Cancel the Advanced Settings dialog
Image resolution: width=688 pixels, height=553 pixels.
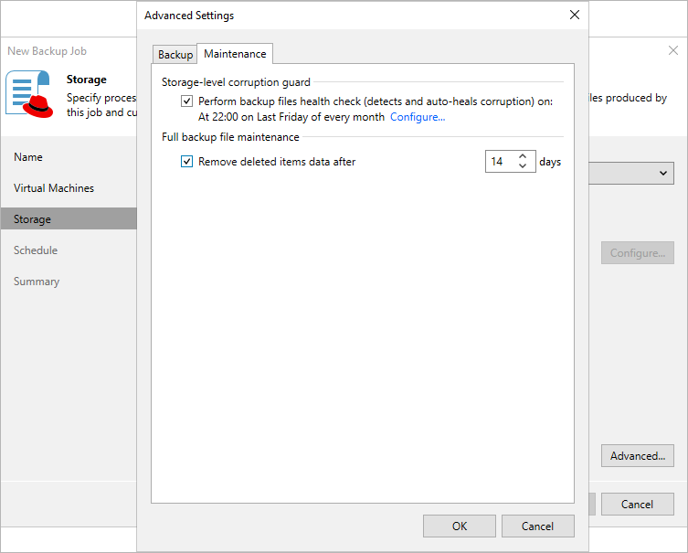point(537,526)
